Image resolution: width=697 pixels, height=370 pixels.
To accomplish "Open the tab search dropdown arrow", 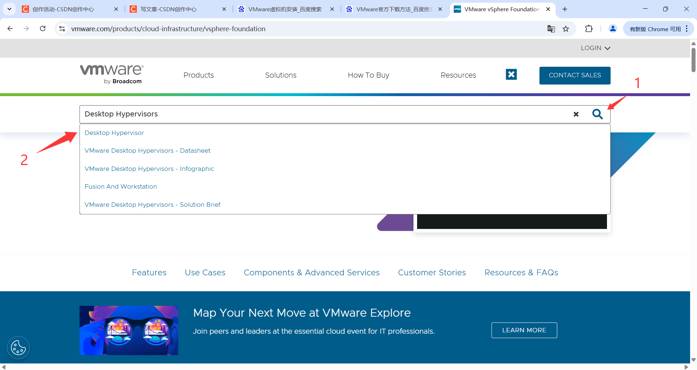I will [9, 9].
